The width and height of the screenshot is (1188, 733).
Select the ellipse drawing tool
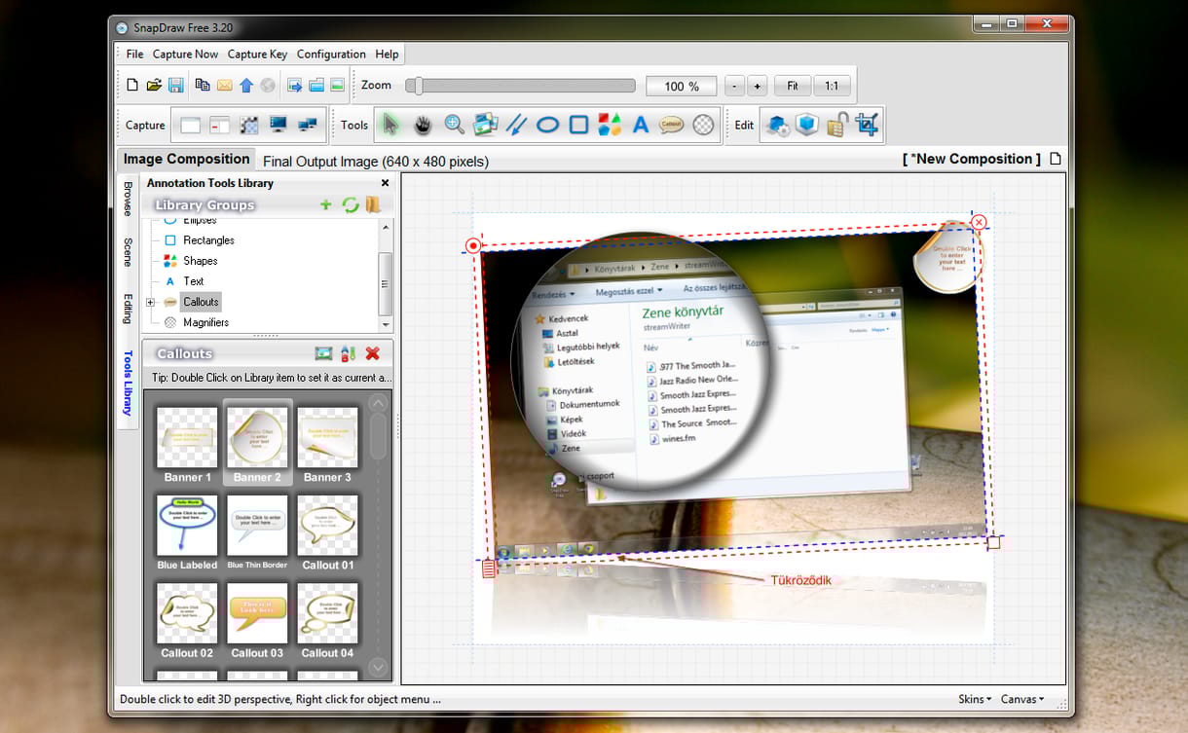point(547,125)
